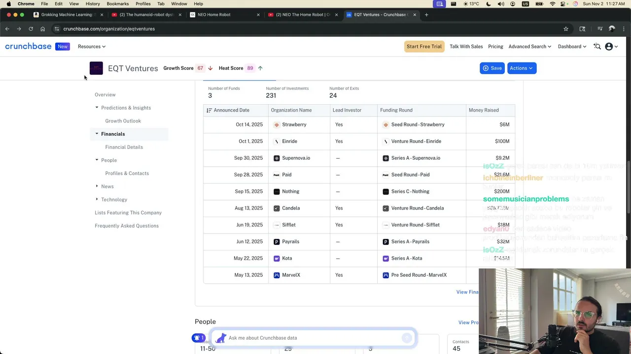
Task: Click Start Free Trial button
Action: [424, 47]
